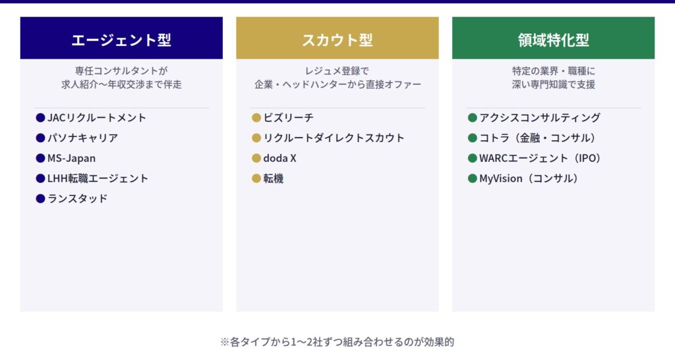Click WARCエージェント（IPO） list item
This screenshot has height=354, width=675.
(x=540, y=159)
